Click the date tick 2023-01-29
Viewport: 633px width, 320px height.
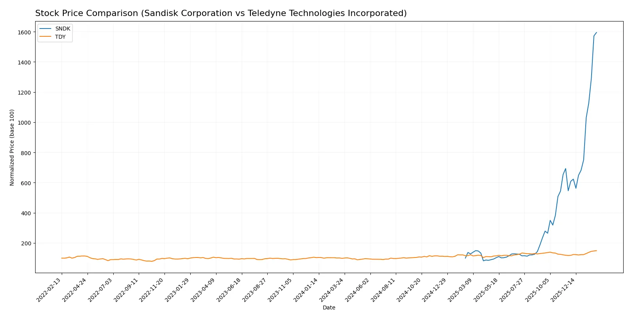[x=178, y=290]
